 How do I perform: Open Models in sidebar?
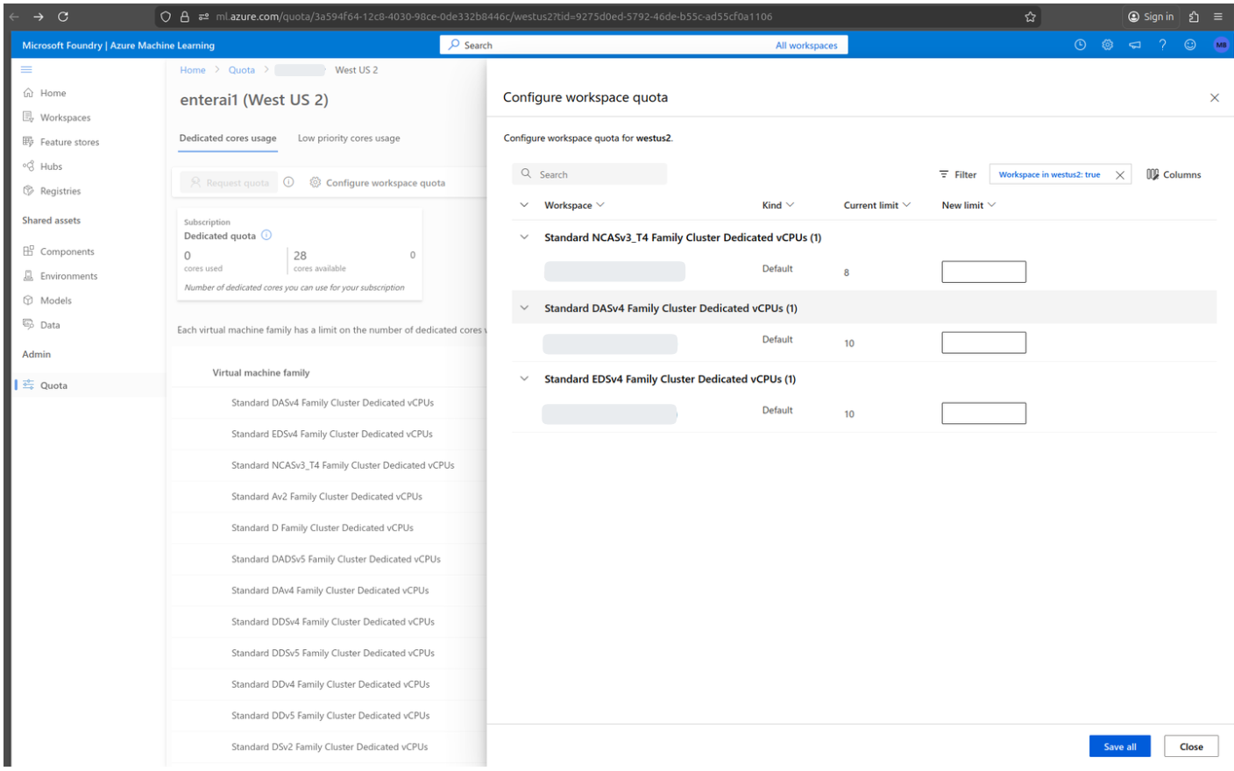(47, 301)
